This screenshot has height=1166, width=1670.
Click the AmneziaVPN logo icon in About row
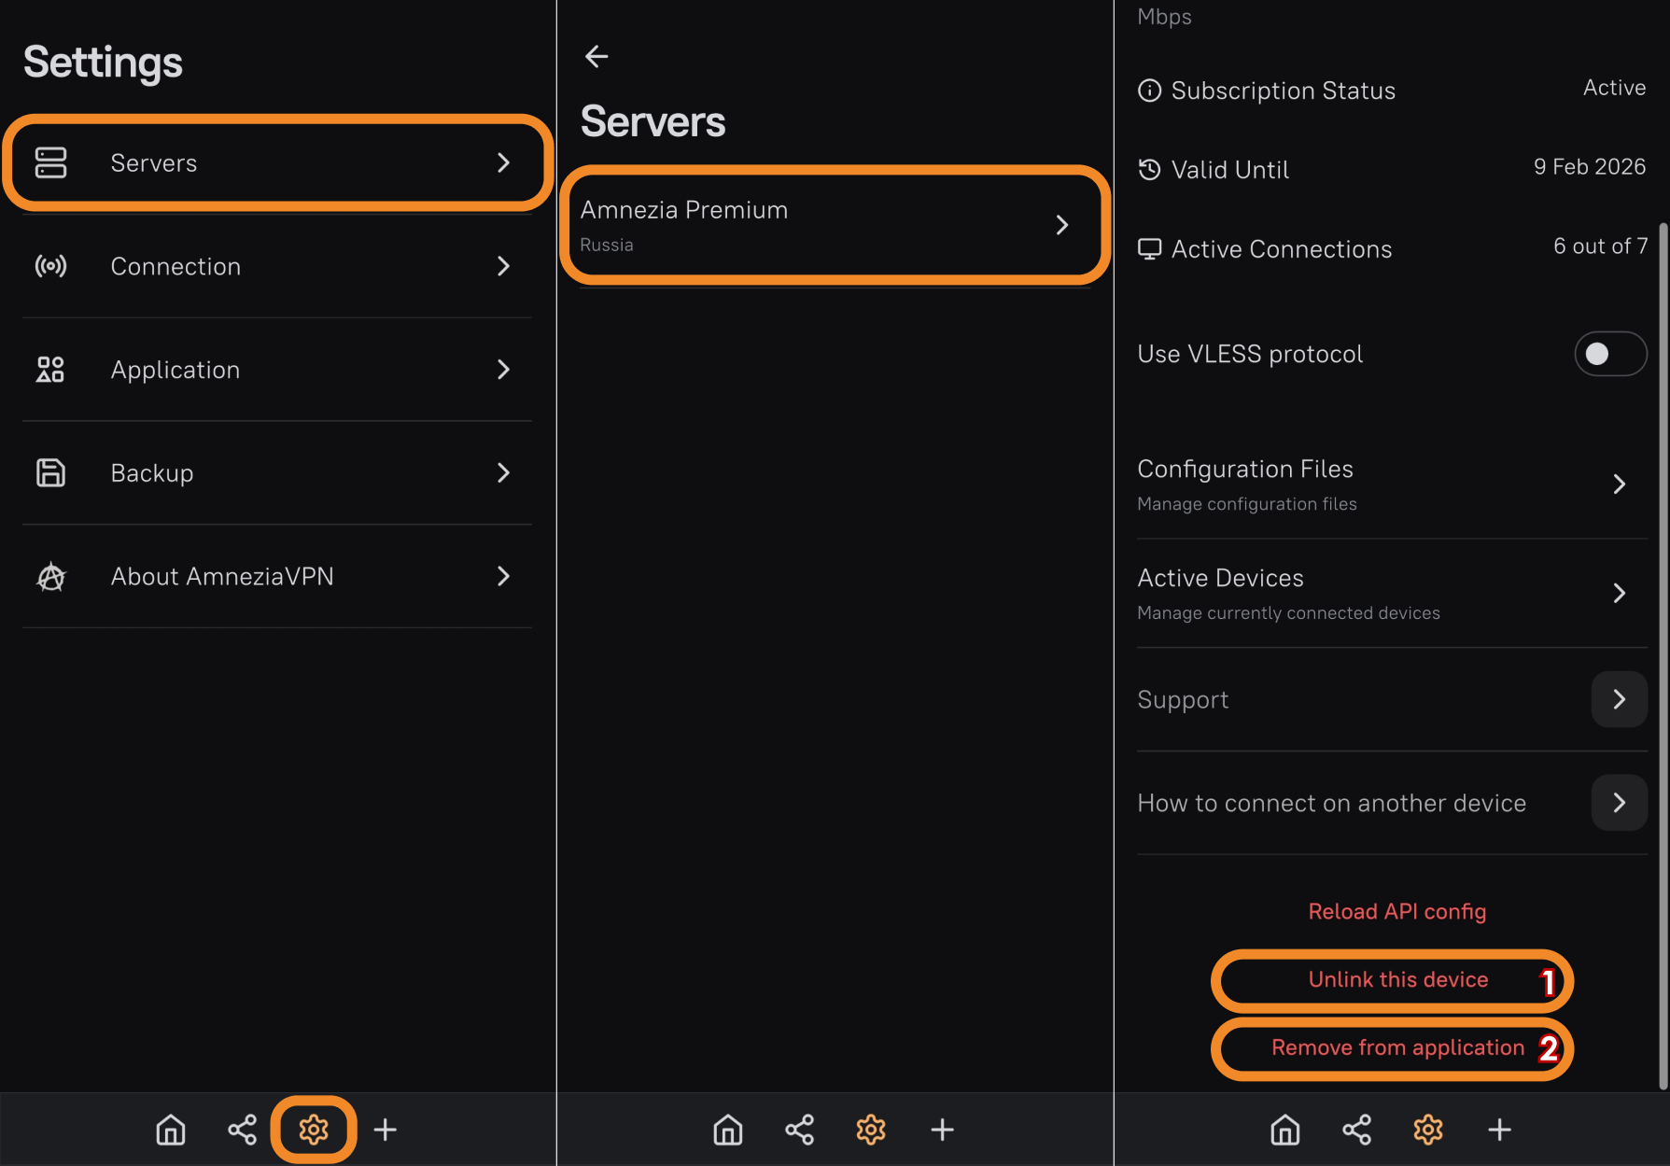click(50, 577)
